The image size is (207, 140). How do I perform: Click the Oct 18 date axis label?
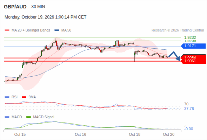click(x=135, y=134)
